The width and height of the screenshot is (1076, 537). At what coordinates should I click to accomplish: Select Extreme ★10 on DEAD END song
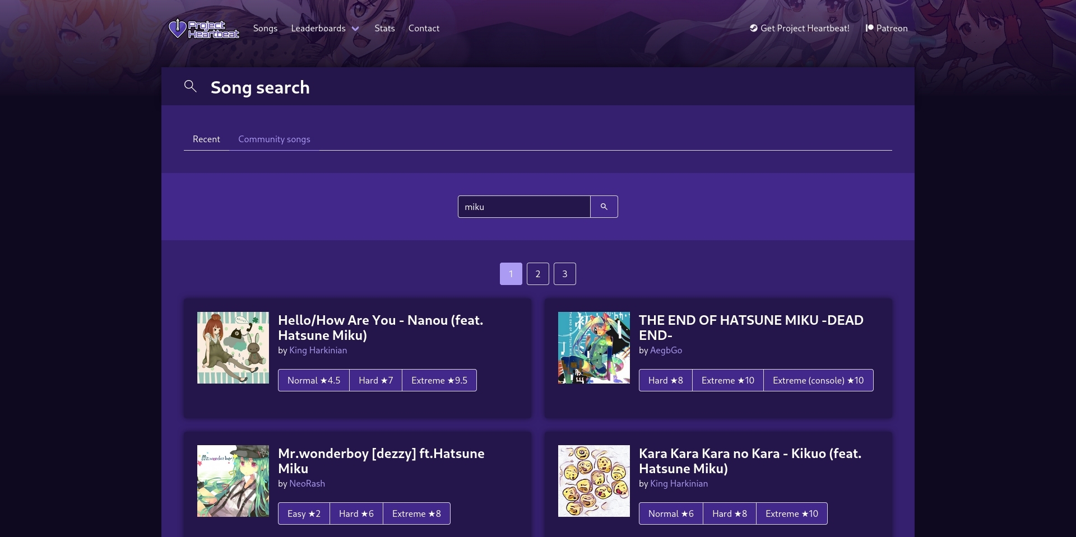point(728,380)
